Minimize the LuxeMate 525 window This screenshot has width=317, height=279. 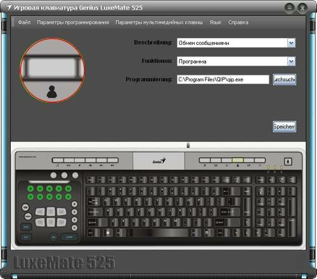point(289,8)
